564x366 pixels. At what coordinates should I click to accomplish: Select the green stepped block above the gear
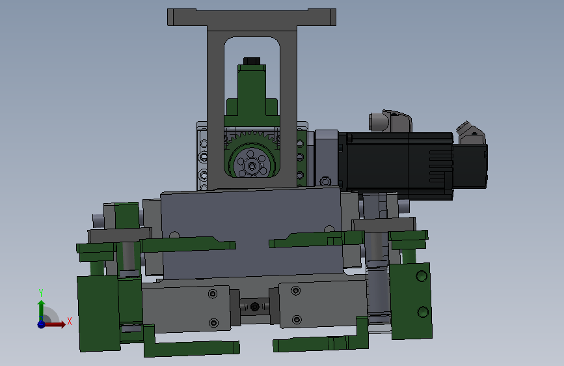[252, 94]
